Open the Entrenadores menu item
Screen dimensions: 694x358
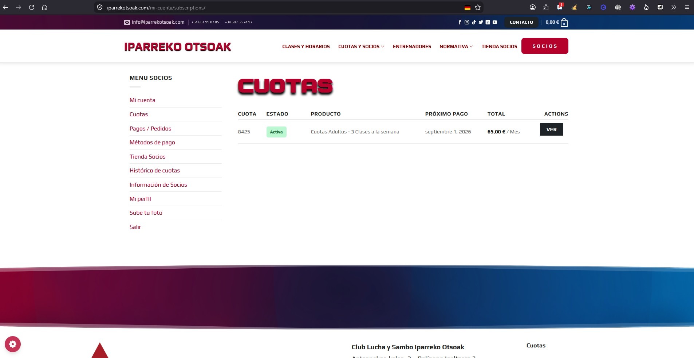pyautogui.click(x=412, y=46)
